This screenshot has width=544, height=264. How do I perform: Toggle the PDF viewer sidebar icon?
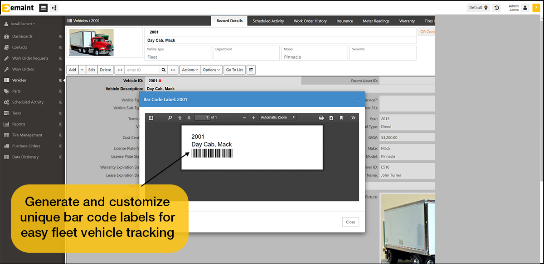(x=151, y=118)
